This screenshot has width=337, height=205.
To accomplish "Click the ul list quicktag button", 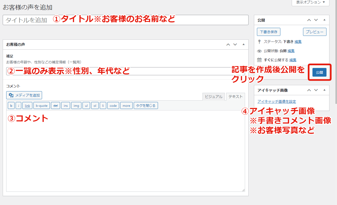I will point(86,106).
